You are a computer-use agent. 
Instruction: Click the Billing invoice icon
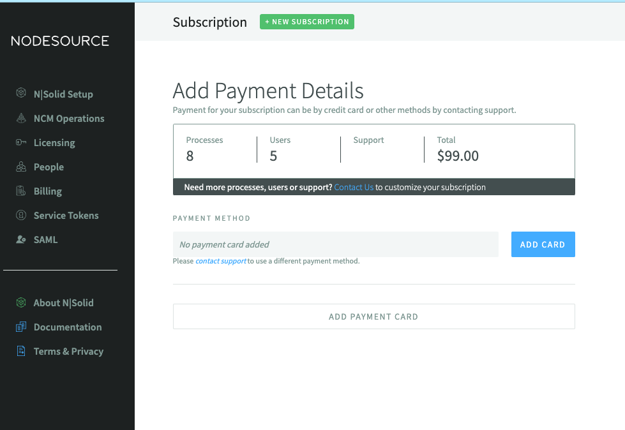coord(20,191)
